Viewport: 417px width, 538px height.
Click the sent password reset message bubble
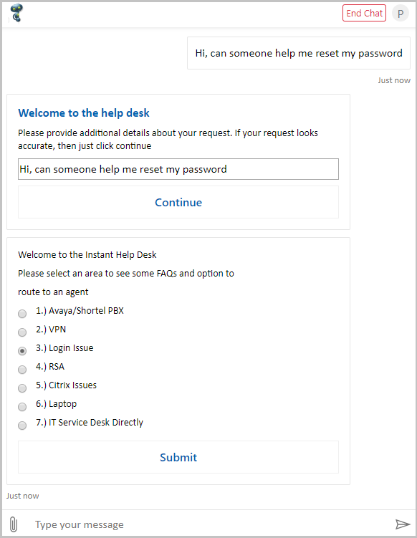[x=299, y=53]
